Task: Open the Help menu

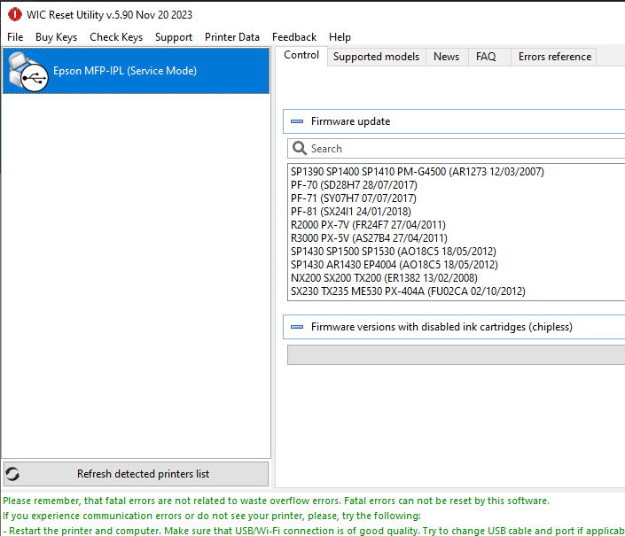Action: point(340,37)
